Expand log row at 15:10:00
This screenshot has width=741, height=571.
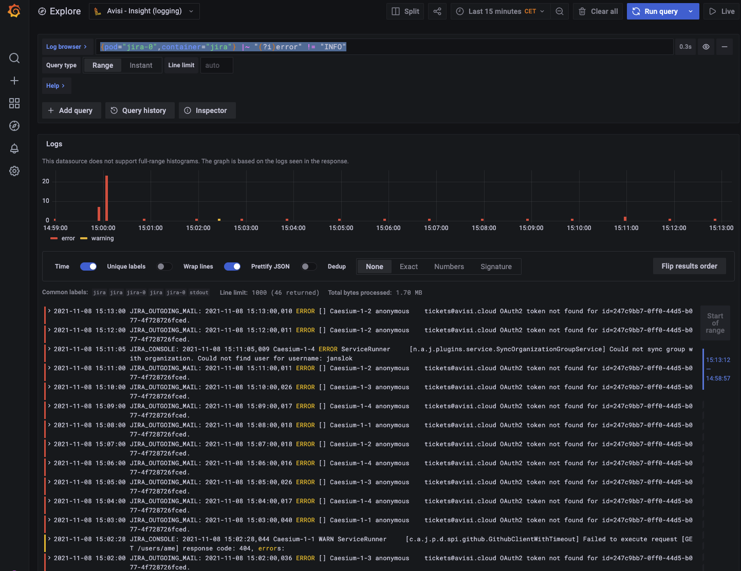pyautogui.click(x=49, y=387)
